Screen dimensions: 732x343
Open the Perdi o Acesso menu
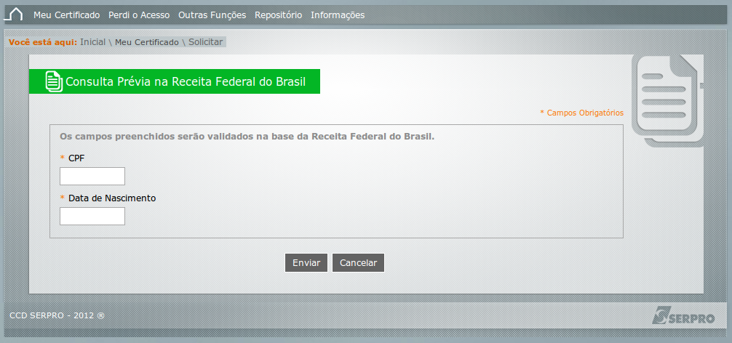point(139,15)
